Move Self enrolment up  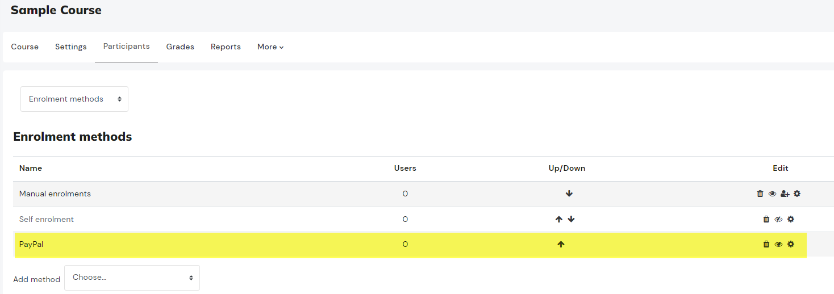tap(558, 219)
